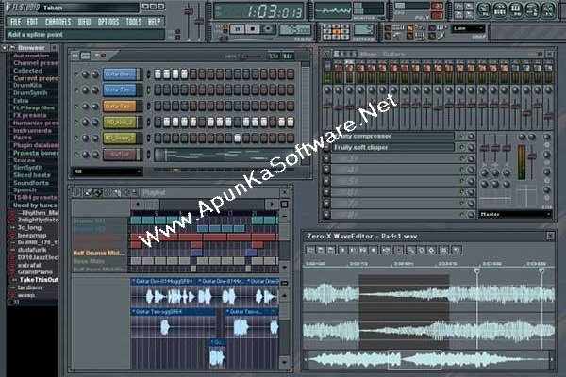Click the magnifier zoom icon in WaveEditor toolbar

pyautogui.click(x=410, y=250)
